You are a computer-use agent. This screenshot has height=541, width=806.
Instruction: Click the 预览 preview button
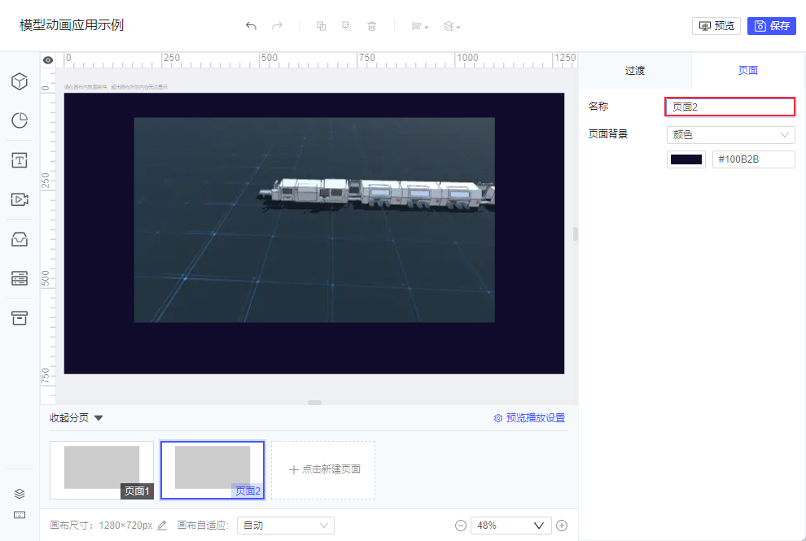coord(716,26)
